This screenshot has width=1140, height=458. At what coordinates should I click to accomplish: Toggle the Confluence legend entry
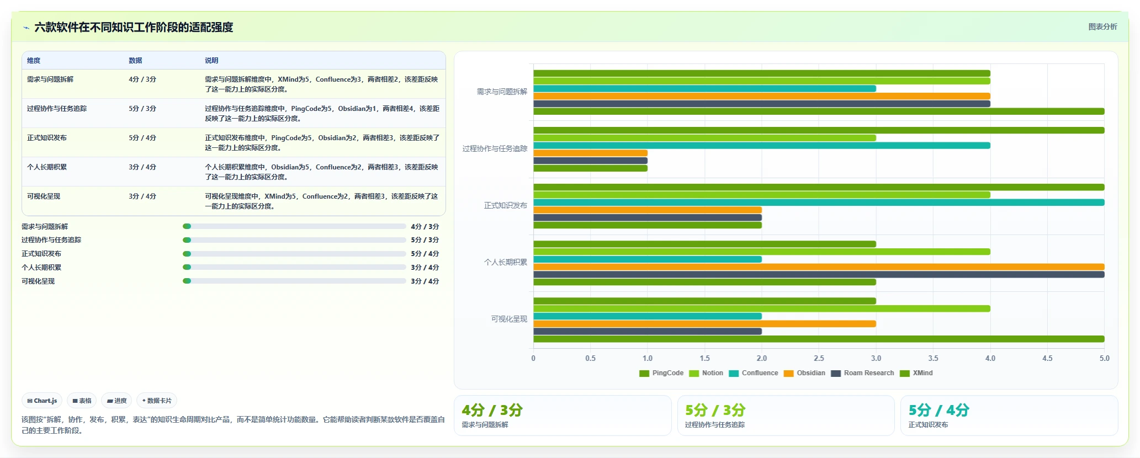point(754,373)
